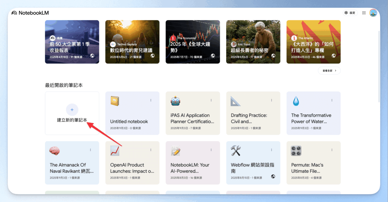388x202 pixels.
Task: Click the page vertical scrollbar
Action: pos(379,67)
